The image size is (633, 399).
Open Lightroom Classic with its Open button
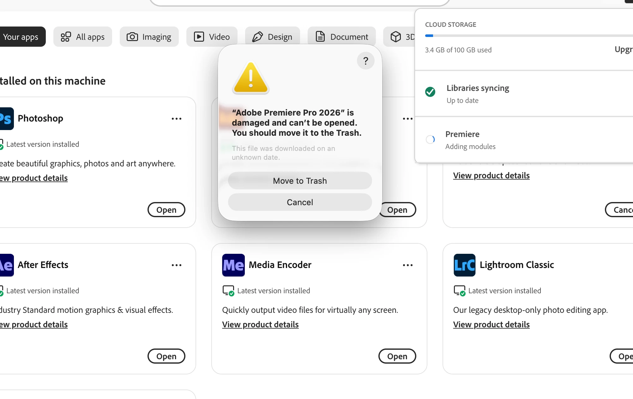pyautogui.click(x=622, y=356)
